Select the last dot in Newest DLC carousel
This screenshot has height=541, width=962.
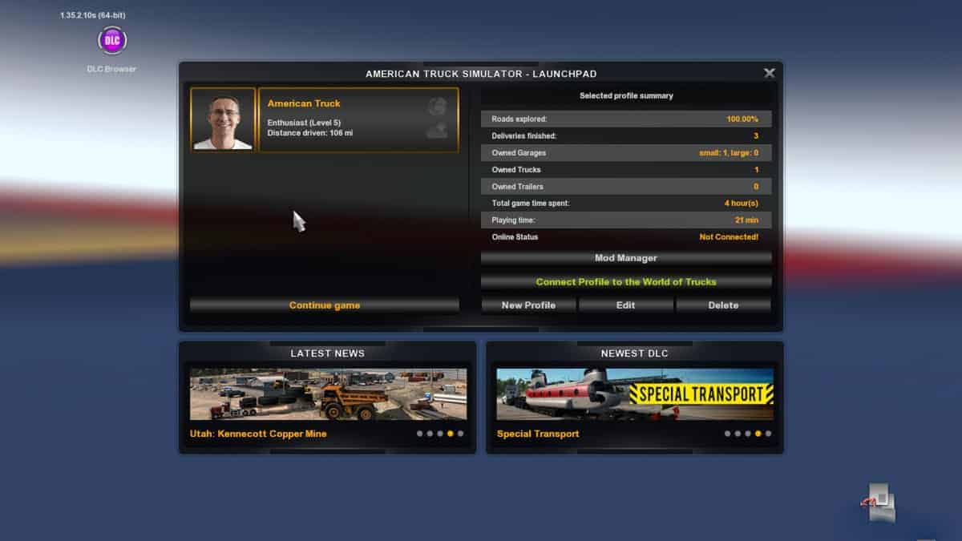point(768,434)
